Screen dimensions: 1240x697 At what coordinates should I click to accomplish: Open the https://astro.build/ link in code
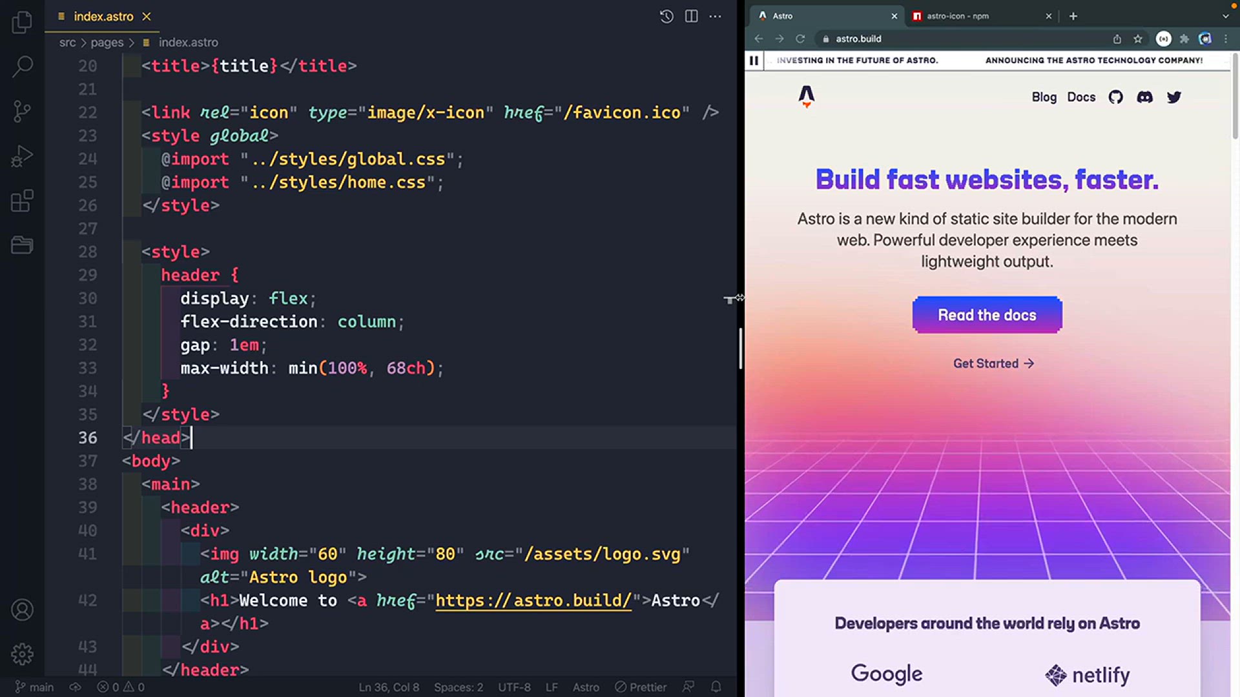pyautogui.click(x=533, y=600)
